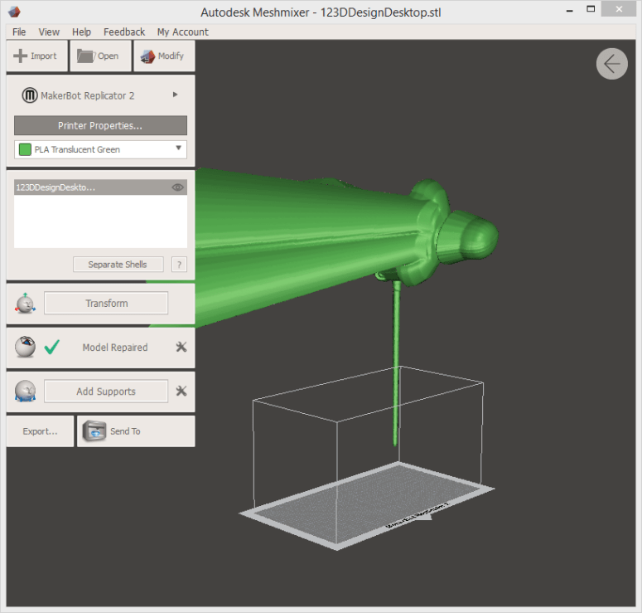Click the Model Repaired wrench settings icon
The image size is (642, 613).
point(181,348)
